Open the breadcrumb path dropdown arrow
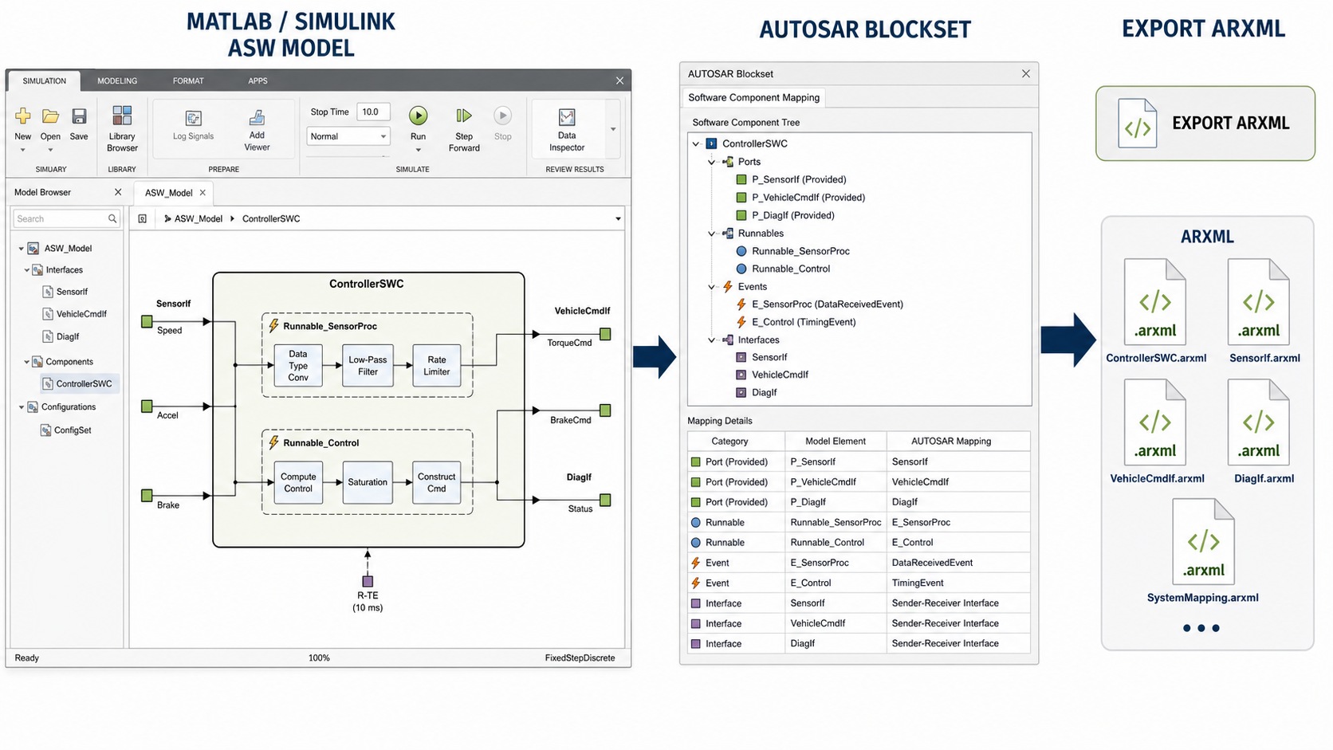The image size is (1333, 750). click(x=618, y=219)
